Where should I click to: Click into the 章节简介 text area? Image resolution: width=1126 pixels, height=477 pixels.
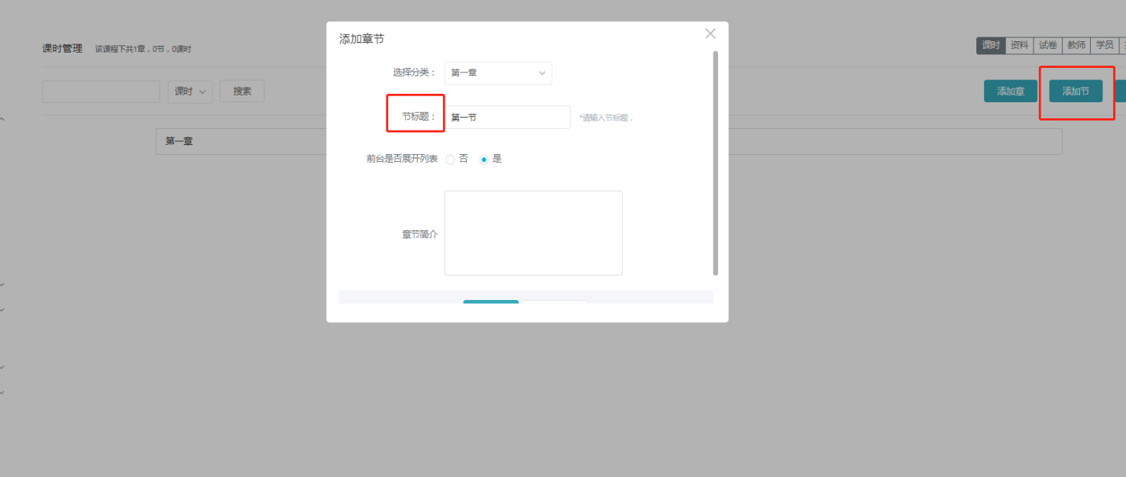(532, 233)
